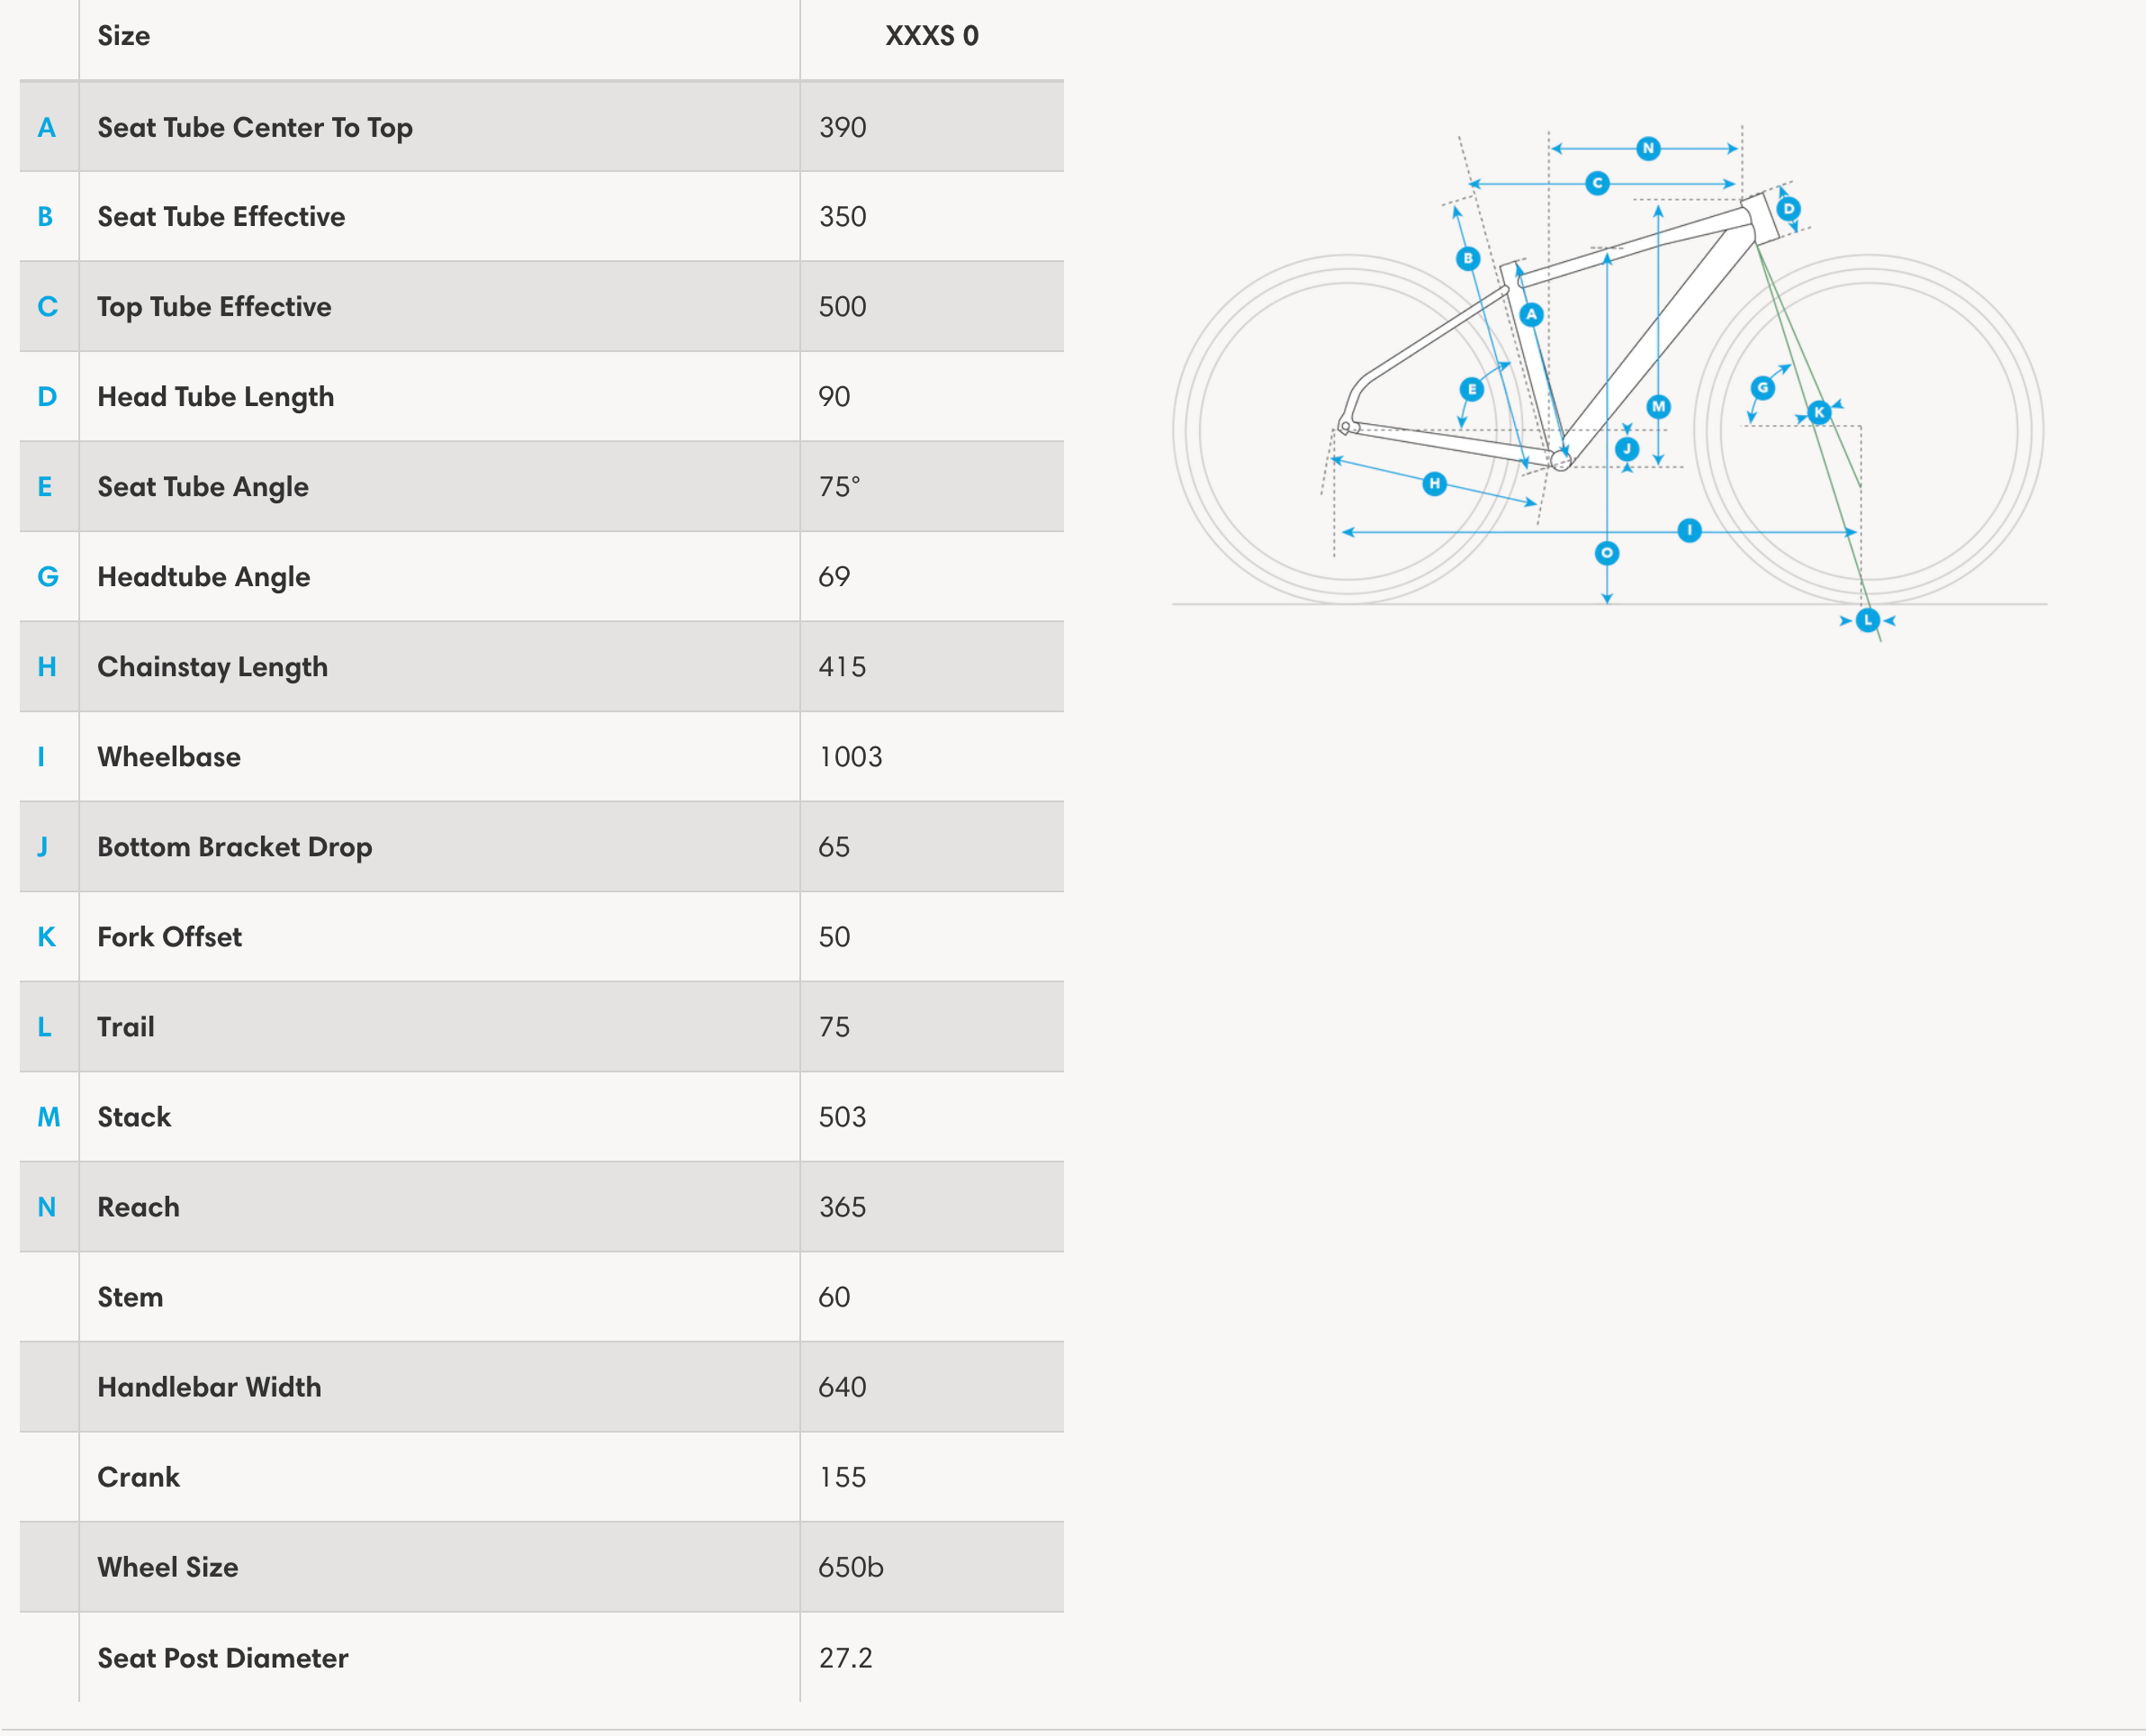Click the XXXS 0 size column header

[x=932, y=36]
